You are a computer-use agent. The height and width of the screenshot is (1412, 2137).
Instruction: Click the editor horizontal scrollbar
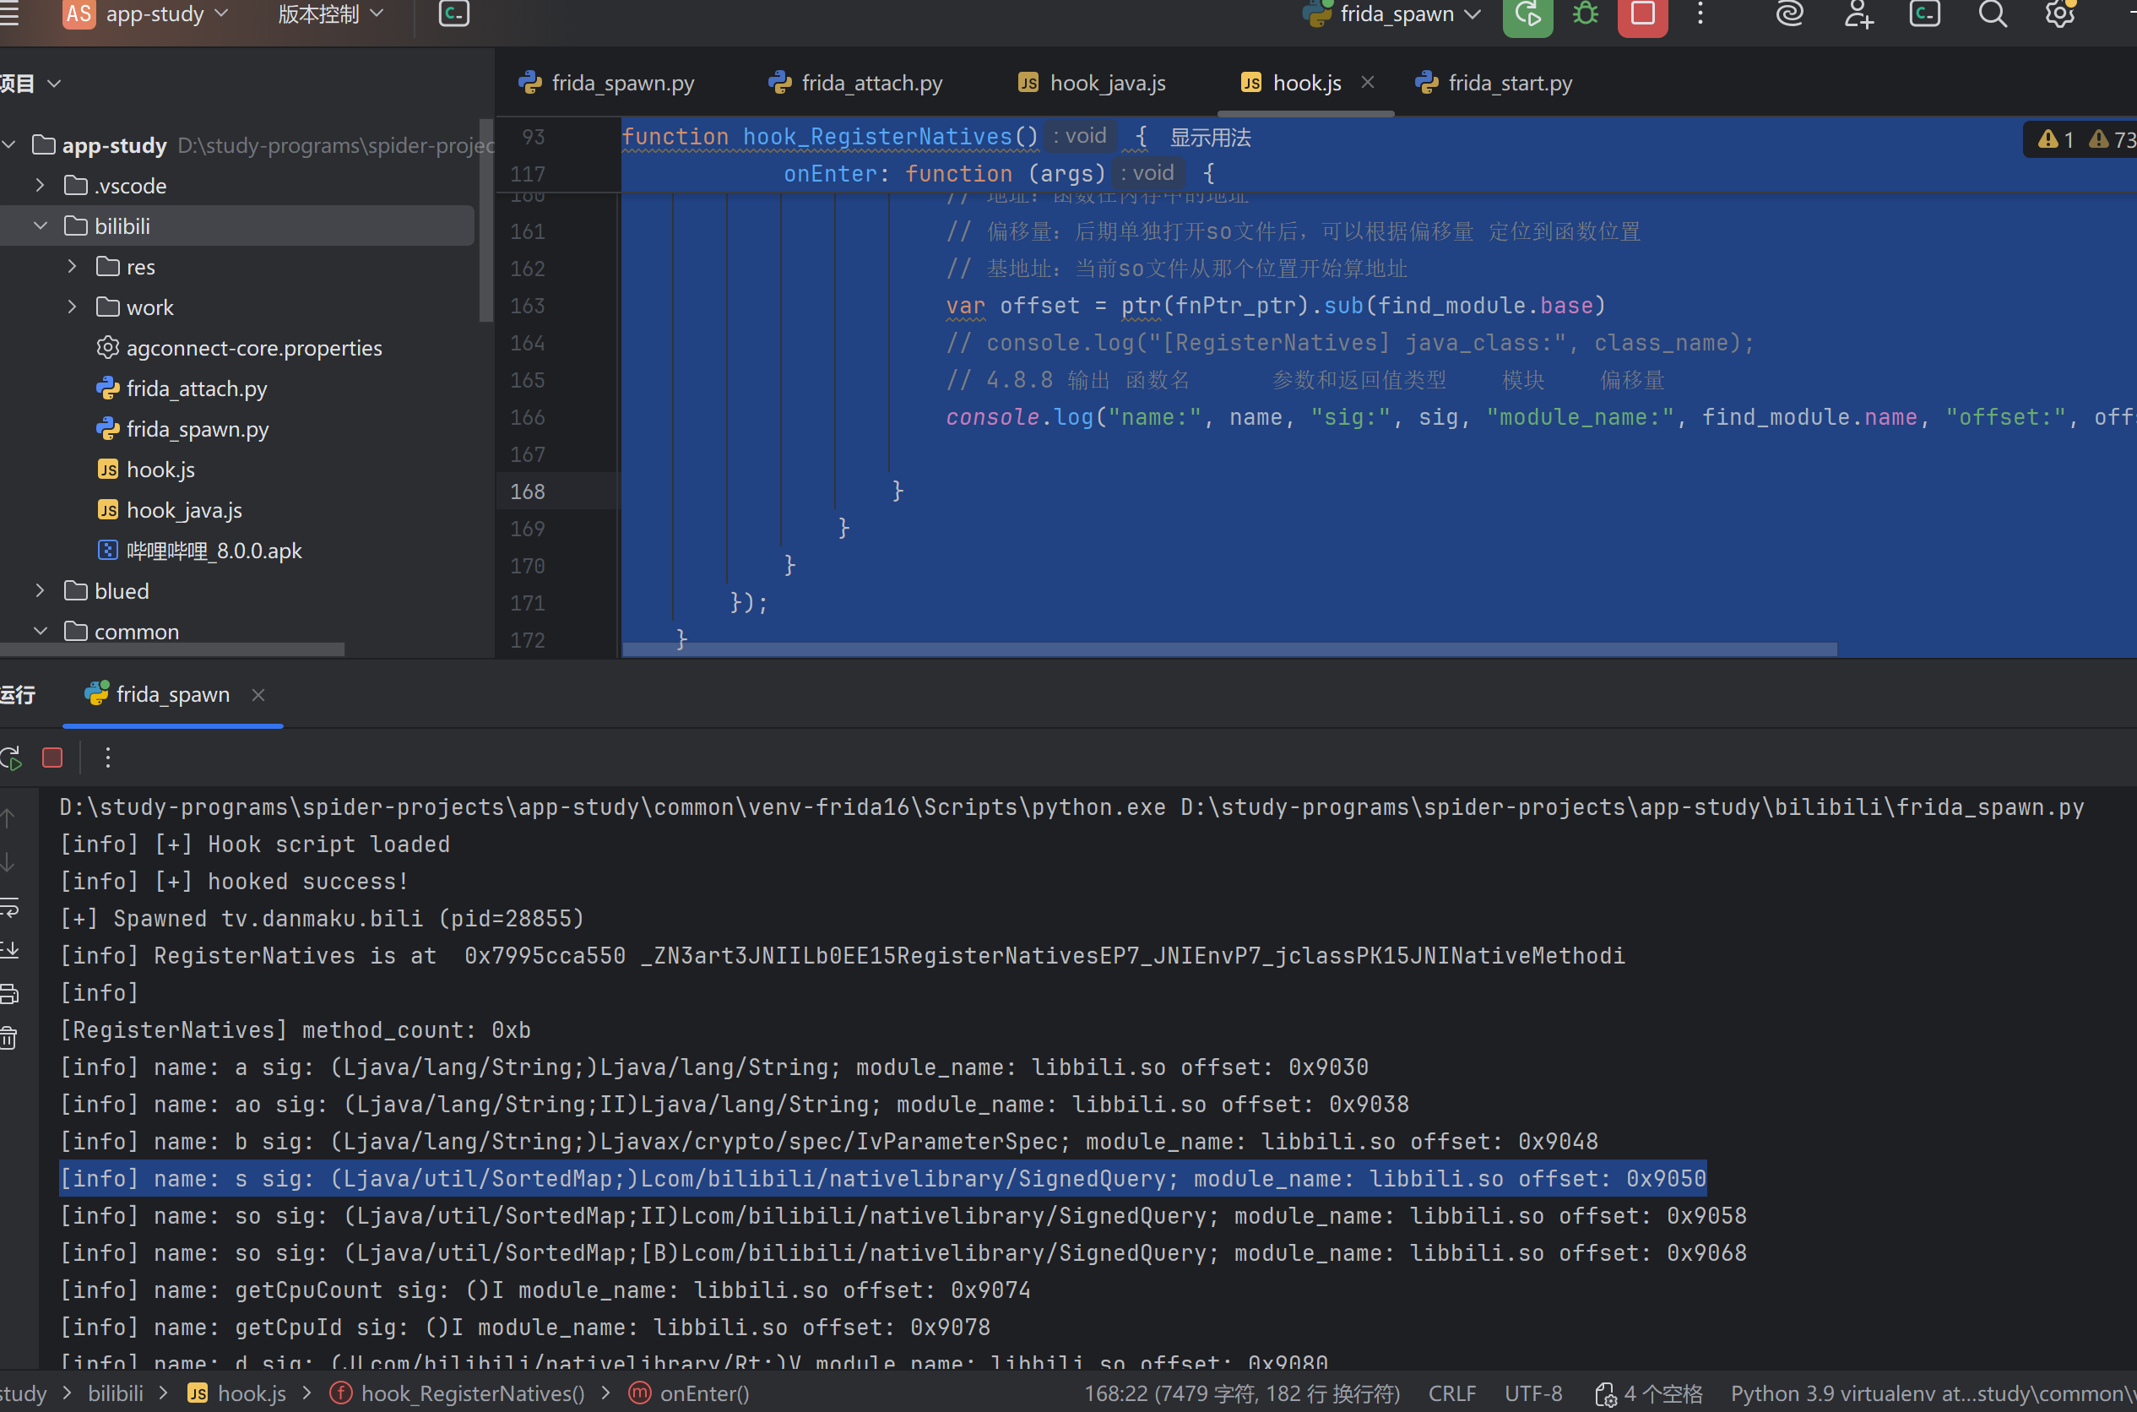[1229, 649]
